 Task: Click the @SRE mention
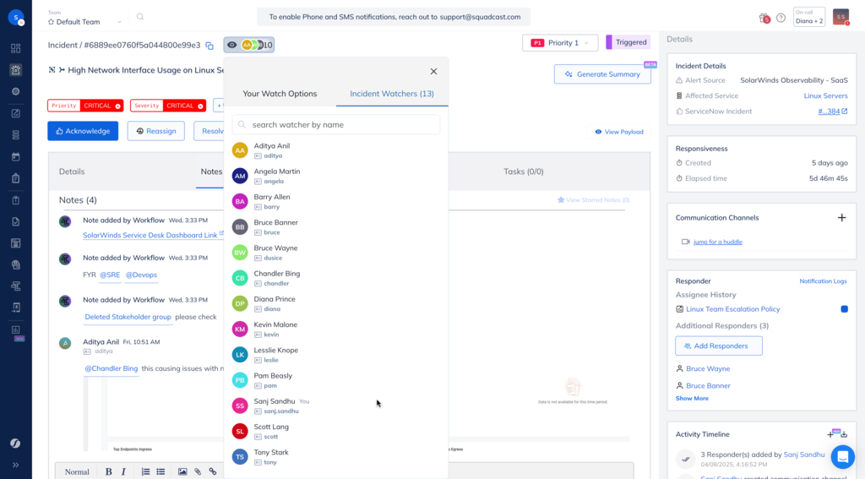pos(110,275)
